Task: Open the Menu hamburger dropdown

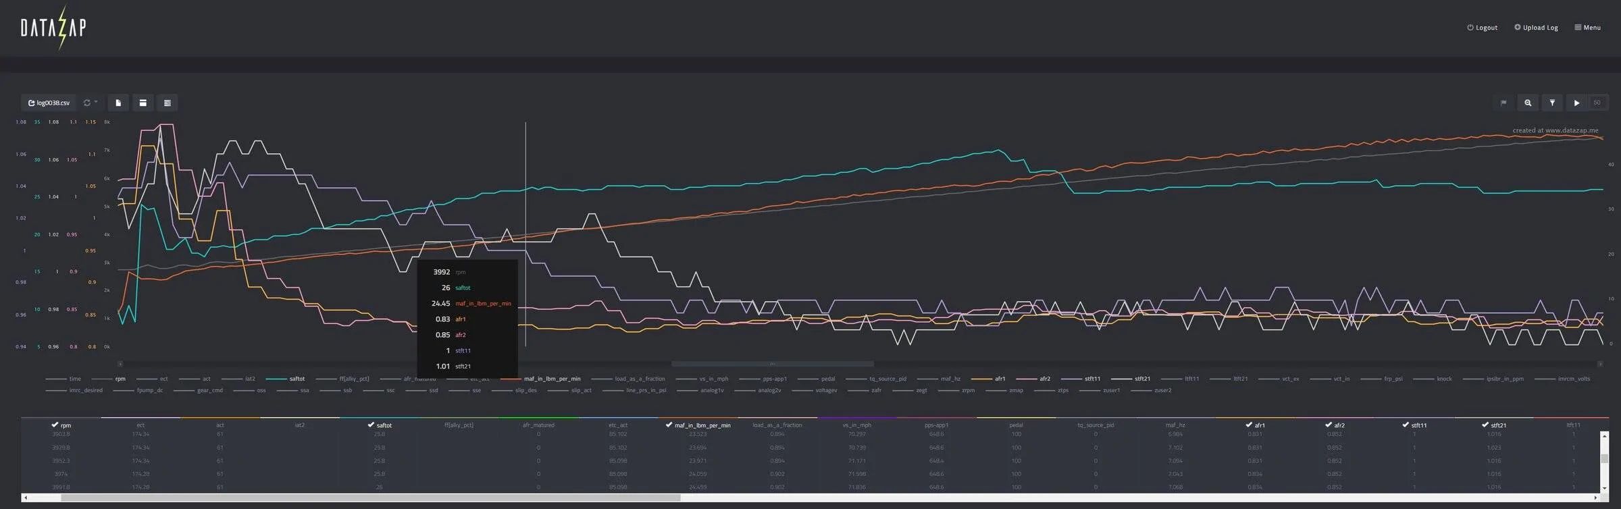Action: [x=1587, y=28]
